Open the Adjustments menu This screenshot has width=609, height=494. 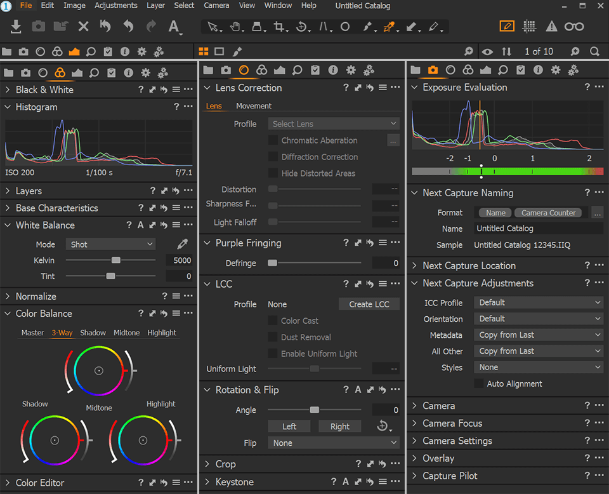115,6
